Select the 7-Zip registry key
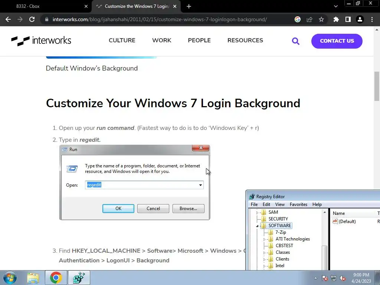The width and height of the screenshot is (380, 285). pyautogui.click(x=281, y=232)
